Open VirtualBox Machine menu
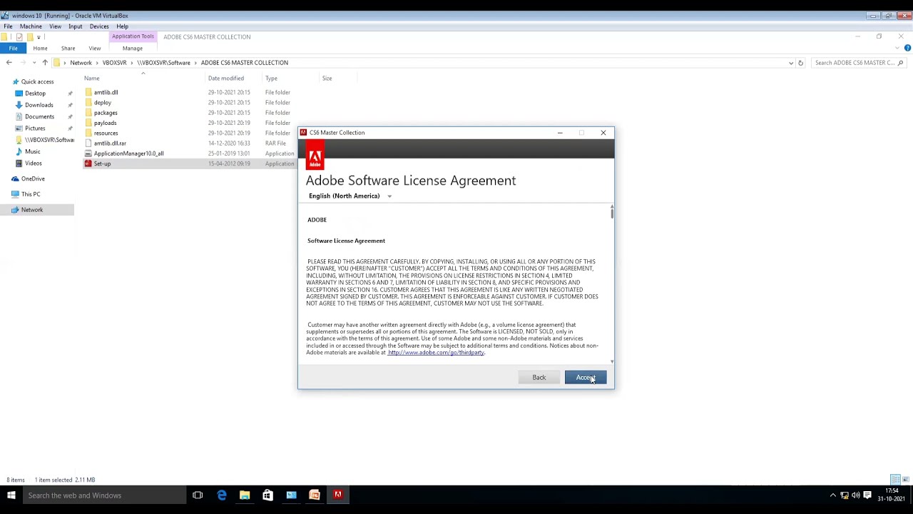Screen dimensions: 913x514 point(31,26)
